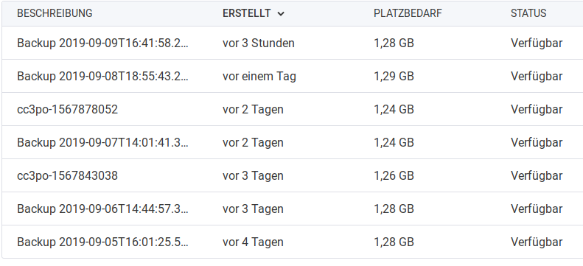Click the 'vor 4 Tagen' creation time

pos(253,242)
